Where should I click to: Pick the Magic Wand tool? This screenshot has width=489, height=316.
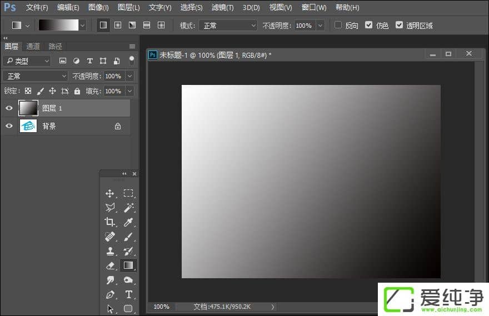point(128,208)
